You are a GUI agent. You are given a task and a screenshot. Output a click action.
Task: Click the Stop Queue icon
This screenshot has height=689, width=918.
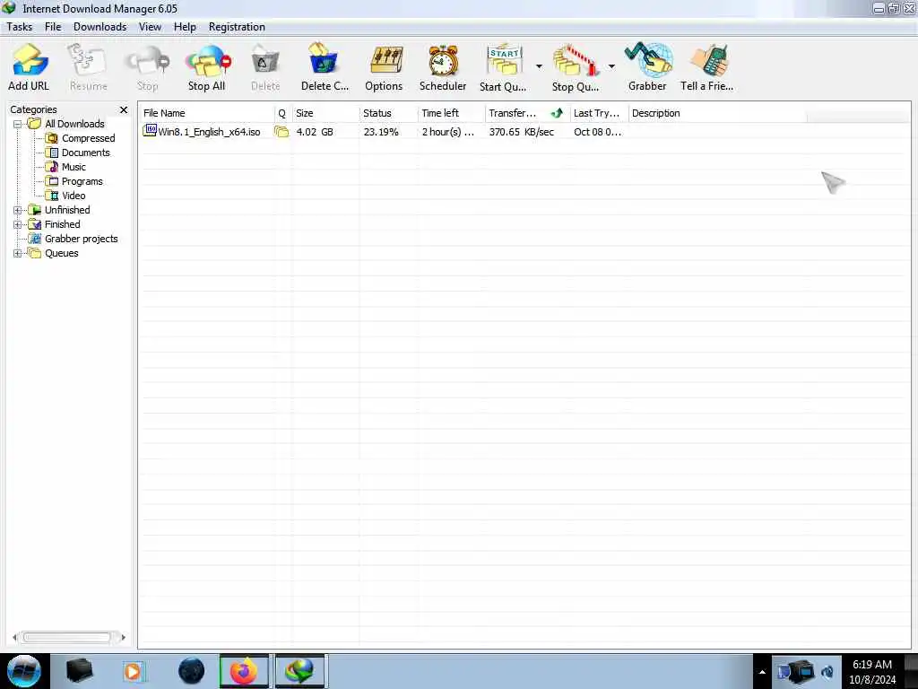[576, 62]
